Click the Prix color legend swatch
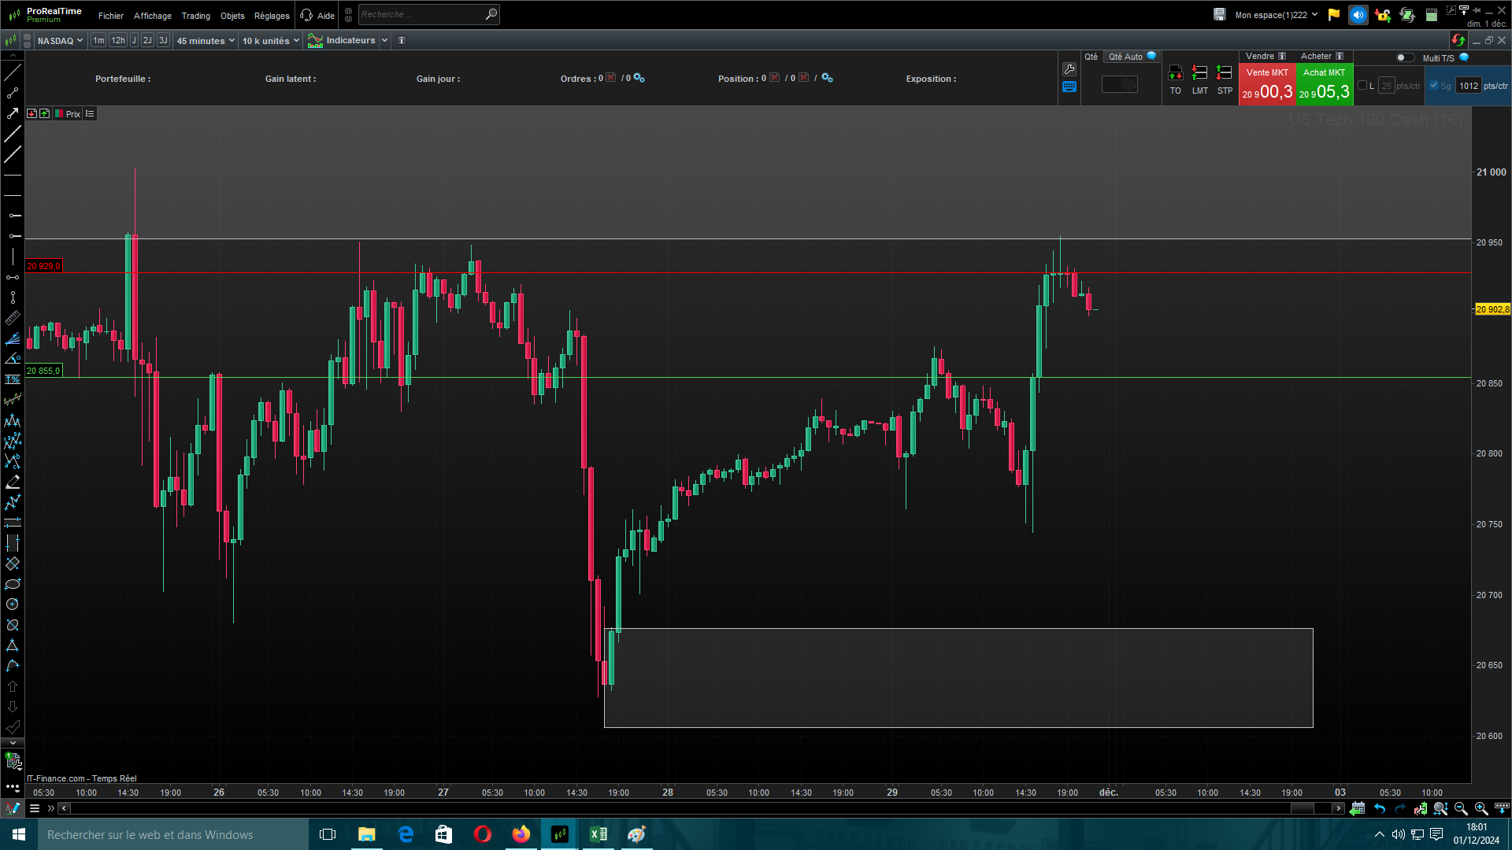Viewport: 1512px width, 850px height. point(59,114)
